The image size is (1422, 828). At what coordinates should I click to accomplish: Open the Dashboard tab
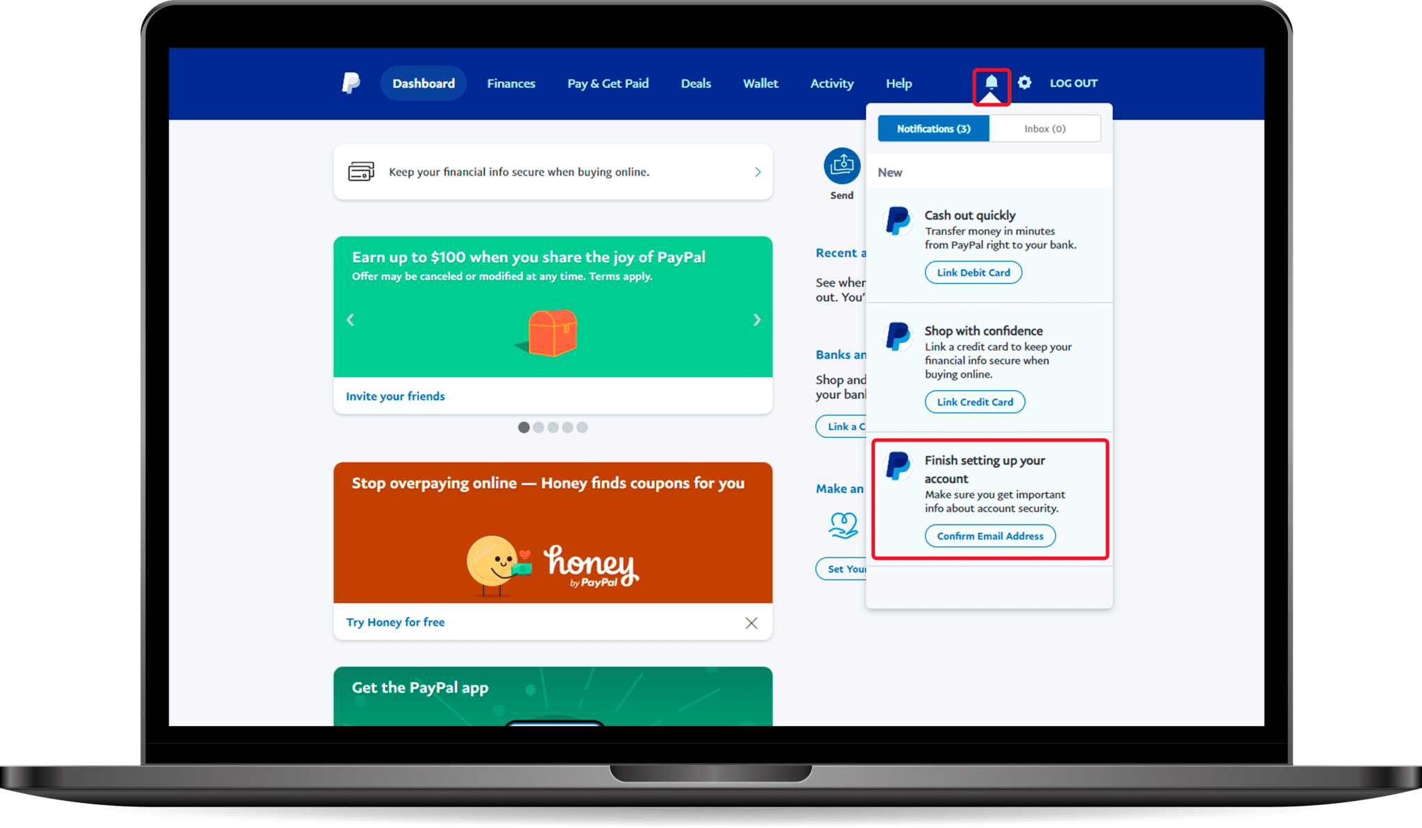424,83
